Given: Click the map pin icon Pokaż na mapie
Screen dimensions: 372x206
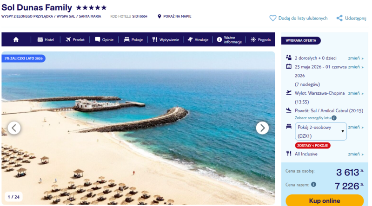Looking at the screenshot, I should point(159,16).
